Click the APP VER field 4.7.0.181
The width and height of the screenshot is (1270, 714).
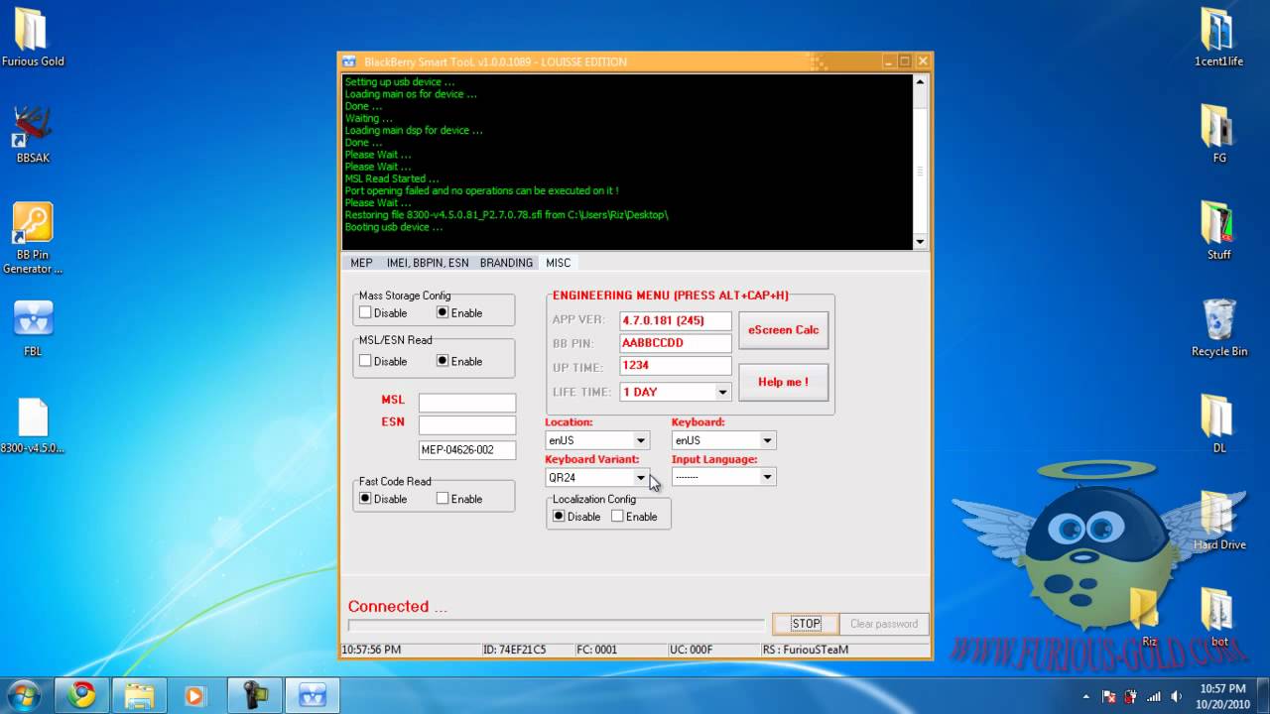click(x=676, y=320)
